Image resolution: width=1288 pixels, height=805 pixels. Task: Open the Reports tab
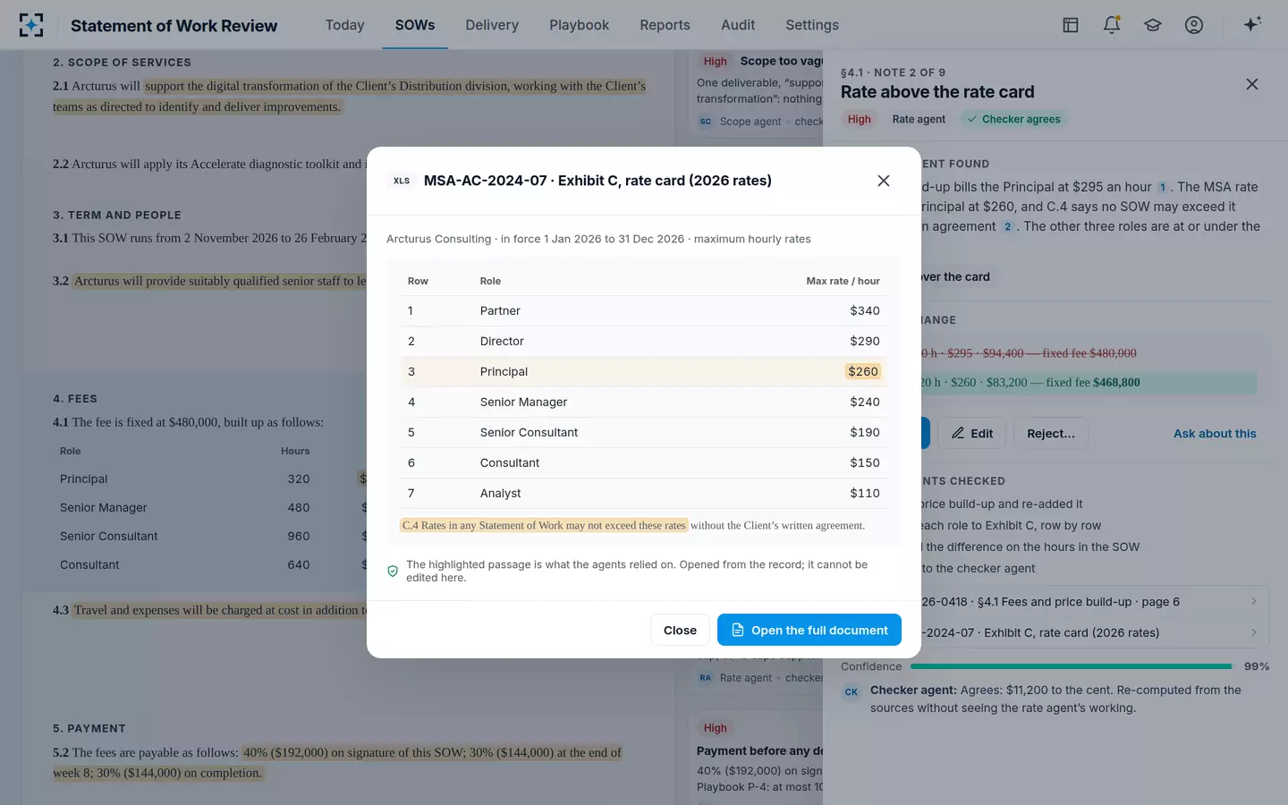665,25
